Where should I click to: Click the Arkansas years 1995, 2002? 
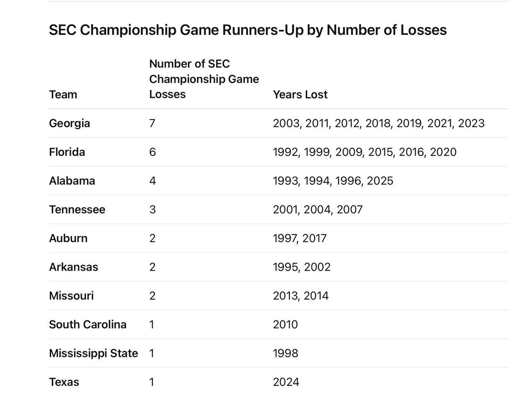point(302,267)
